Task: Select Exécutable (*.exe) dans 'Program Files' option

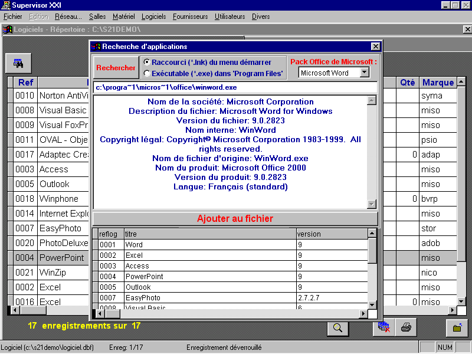Action: click(214, 73)
